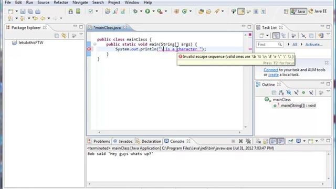Open the Refactor menu
This screenshot has width=336, height=189.
[61, 3]
